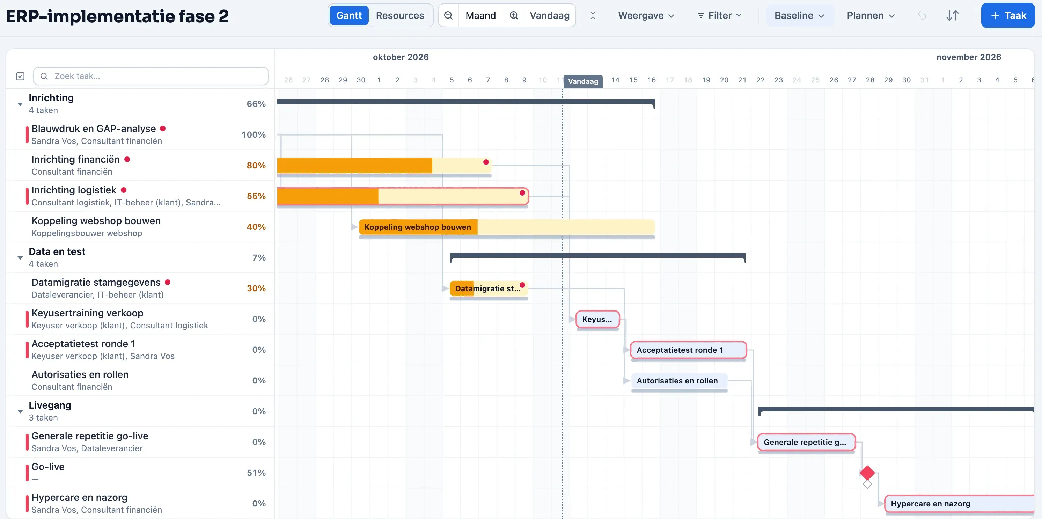Click the collapse-all rows icon
Viewport: 1042px width, 519px height.
(593, 15)
